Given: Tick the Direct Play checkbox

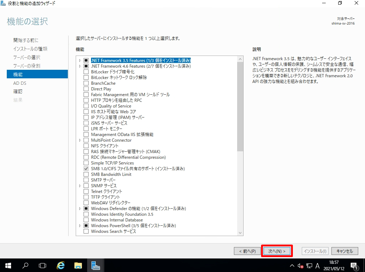Looking at the screenshot, I should coord(86,89).
